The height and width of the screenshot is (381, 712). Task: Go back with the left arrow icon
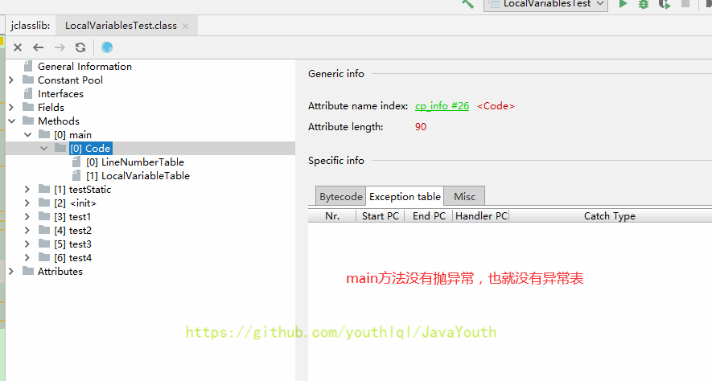pyautogui.click(x=38, y=47)
